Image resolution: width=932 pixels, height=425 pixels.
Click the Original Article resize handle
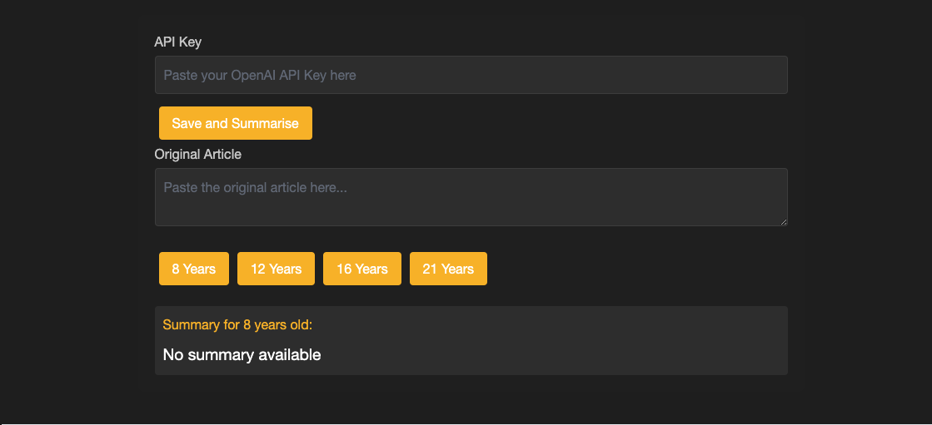click(x=783, y=221)
